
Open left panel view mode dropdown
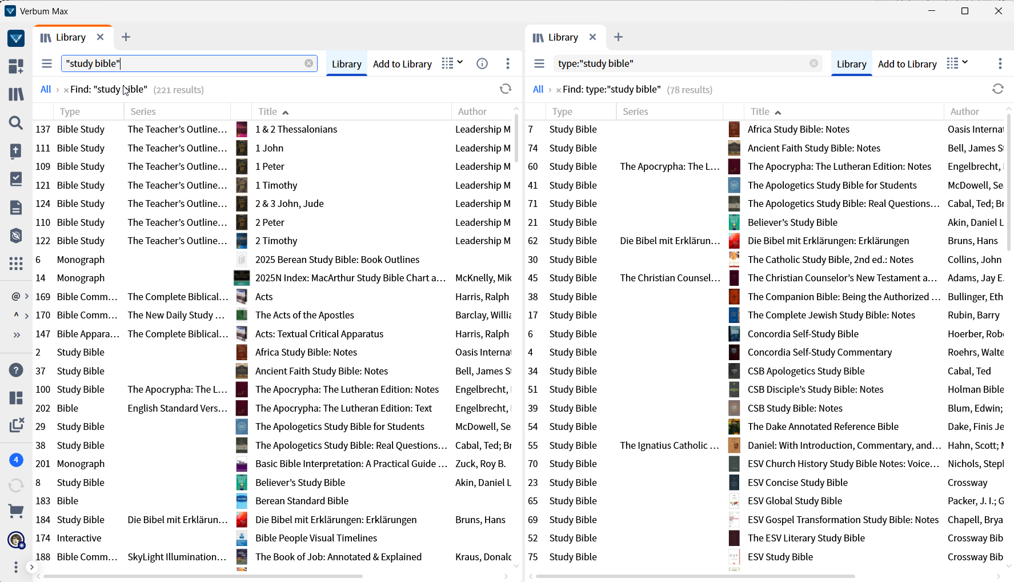coord(452,63)
